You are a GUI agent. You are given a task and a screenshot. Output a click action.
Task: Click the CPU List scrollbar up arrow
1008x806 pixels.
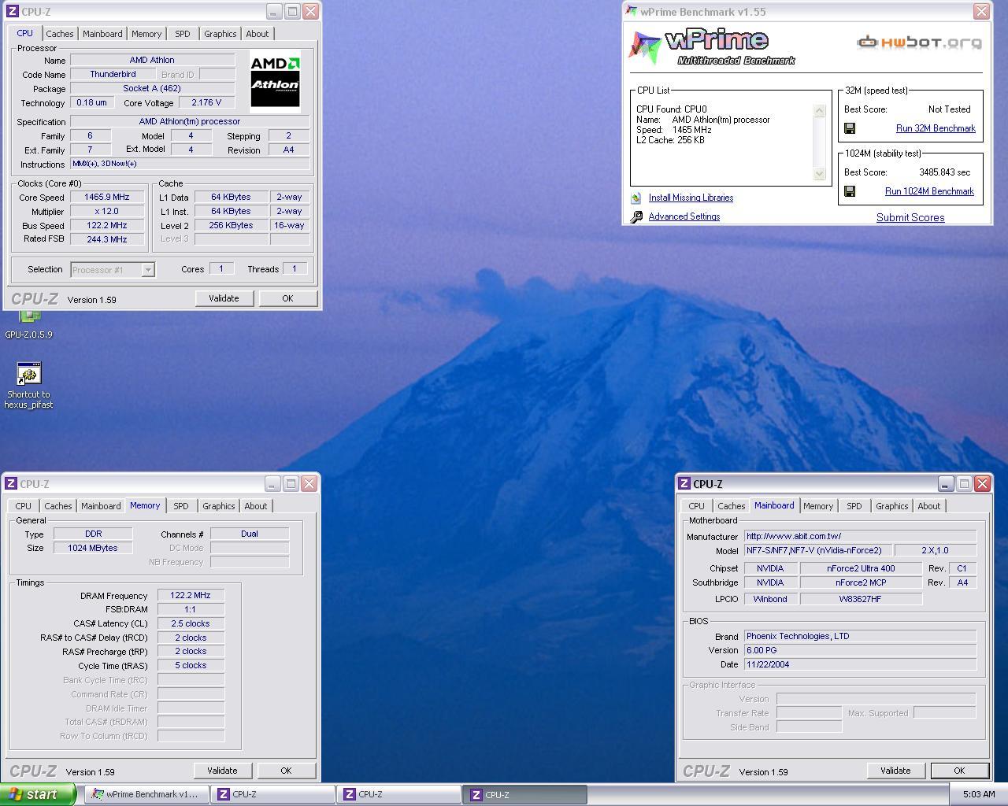(x=819, y=111)
